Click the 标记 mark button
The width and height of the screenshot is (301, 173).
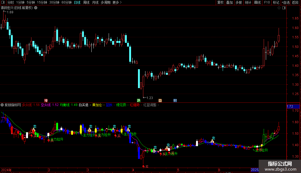tap(276, 2)
